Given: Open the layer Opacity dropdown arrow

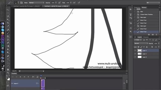Looking at the screenshot, I should point(159,43).
